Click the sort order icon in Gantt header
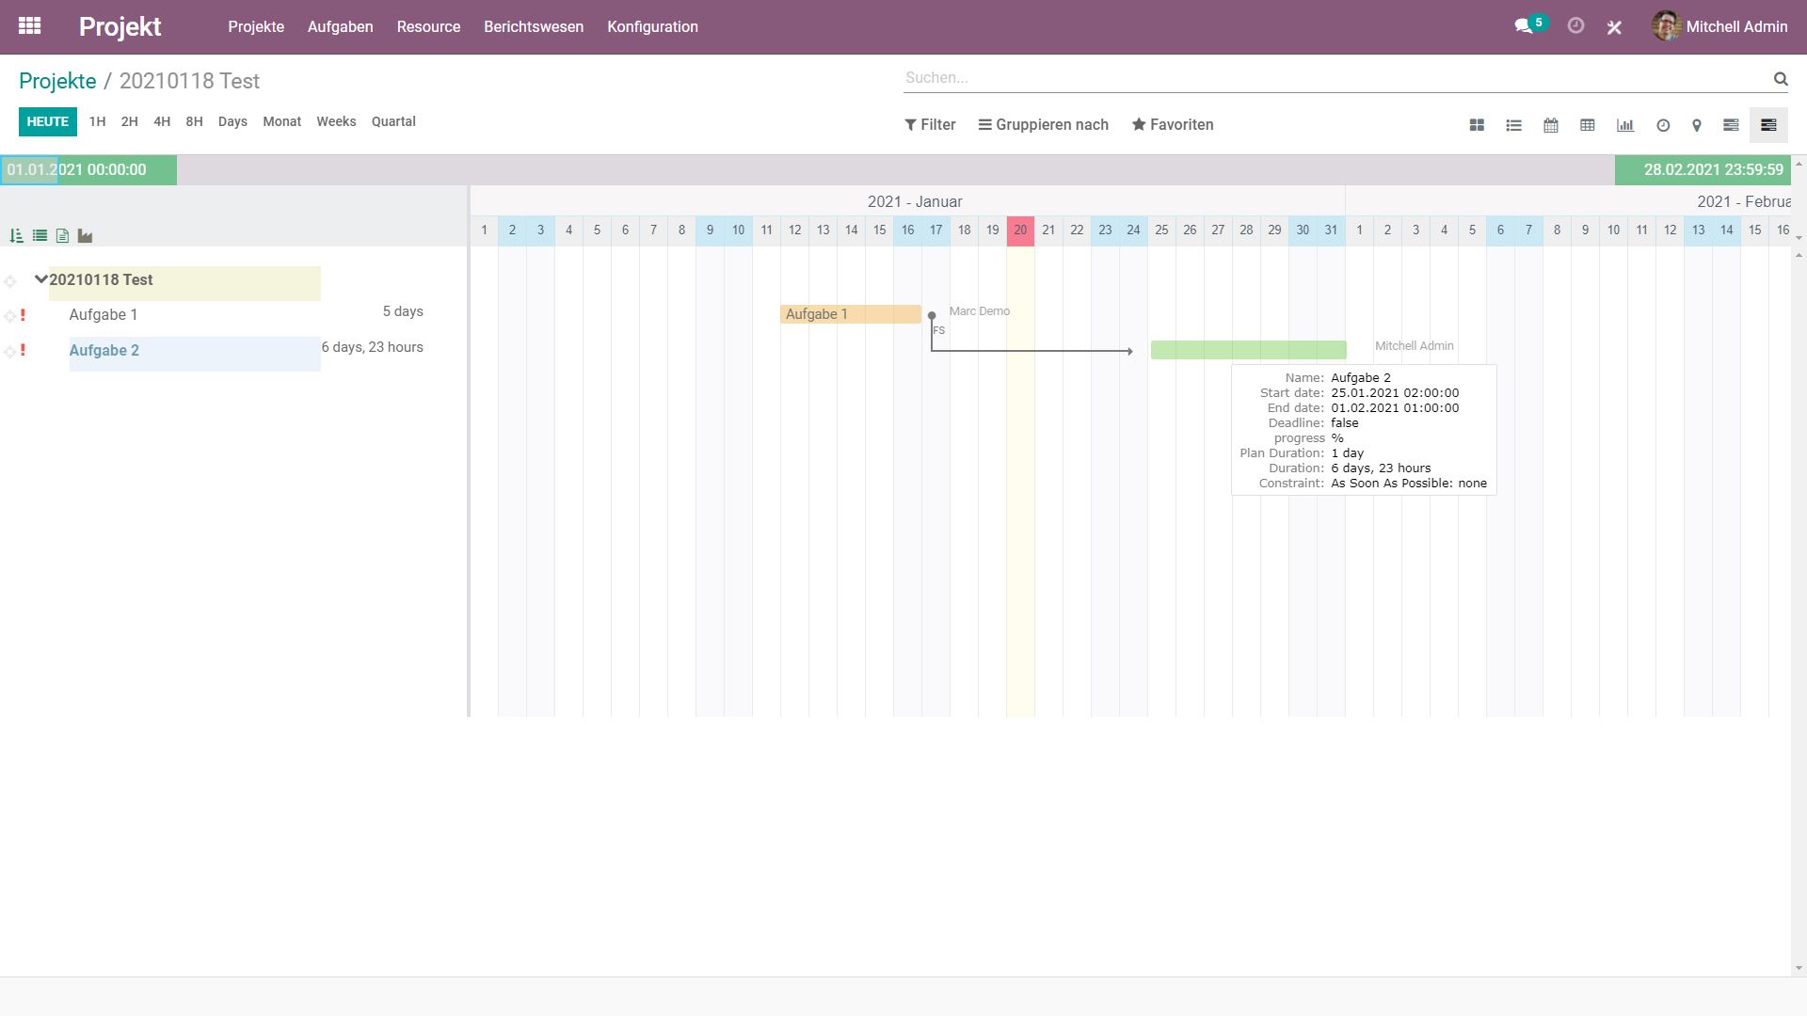Image resolution: width=1807 pixels, height=1016 pixels. click(16, 236)
